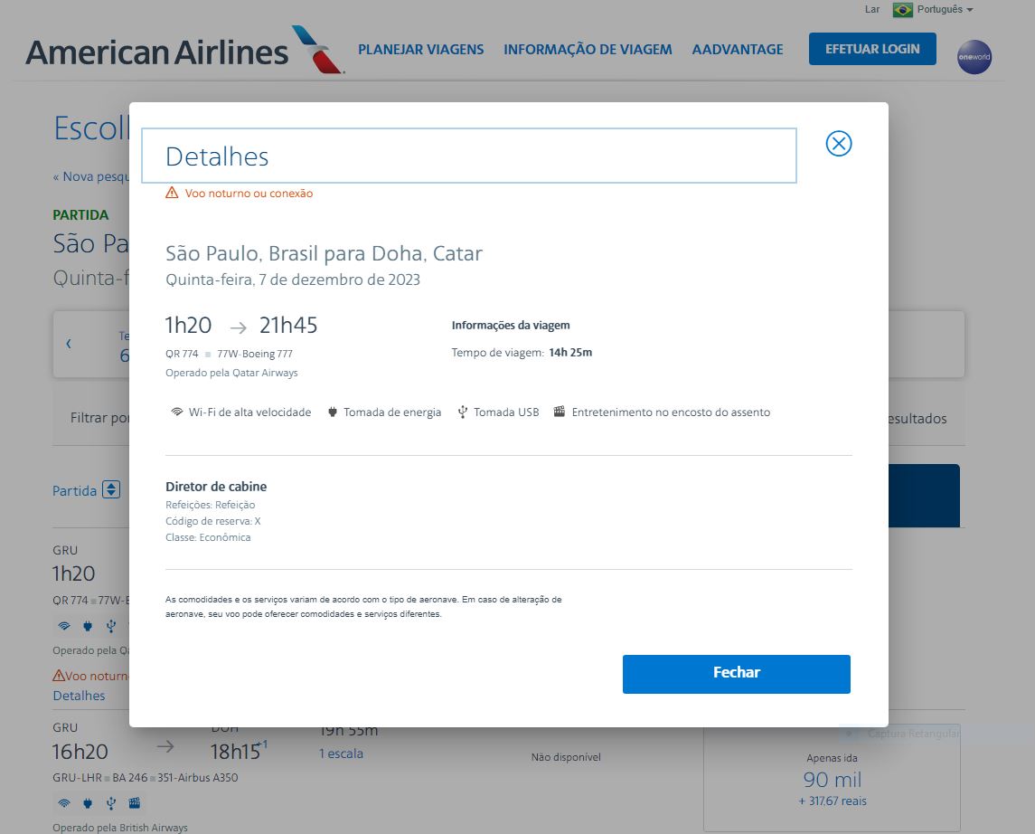Open the PLANEJAR VIAGENS menu
1035x834 pixels.
click(421, 50)
